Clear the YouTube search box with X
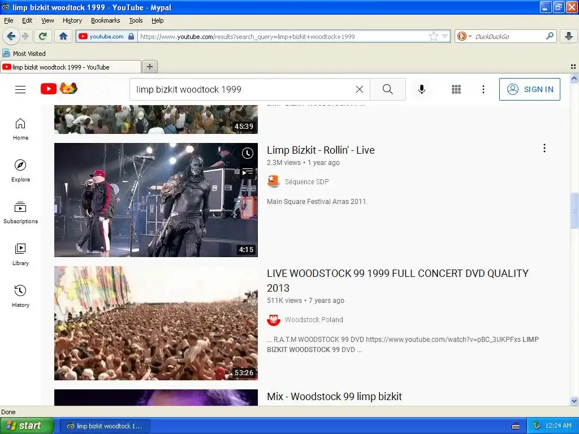 359,89
